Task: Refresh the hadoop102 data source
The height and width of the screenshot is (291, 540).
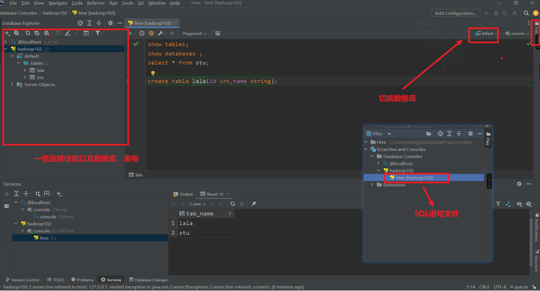Action: 28,33
